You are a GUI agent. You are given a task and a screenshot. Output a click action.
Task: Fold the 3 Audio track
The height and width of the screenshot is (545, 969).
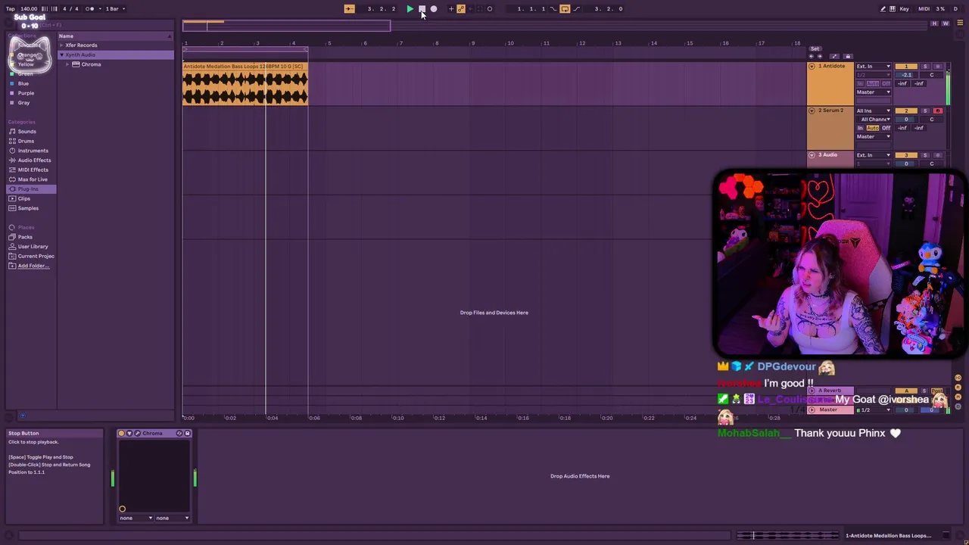pyautogui.click(x=812, y=155)
